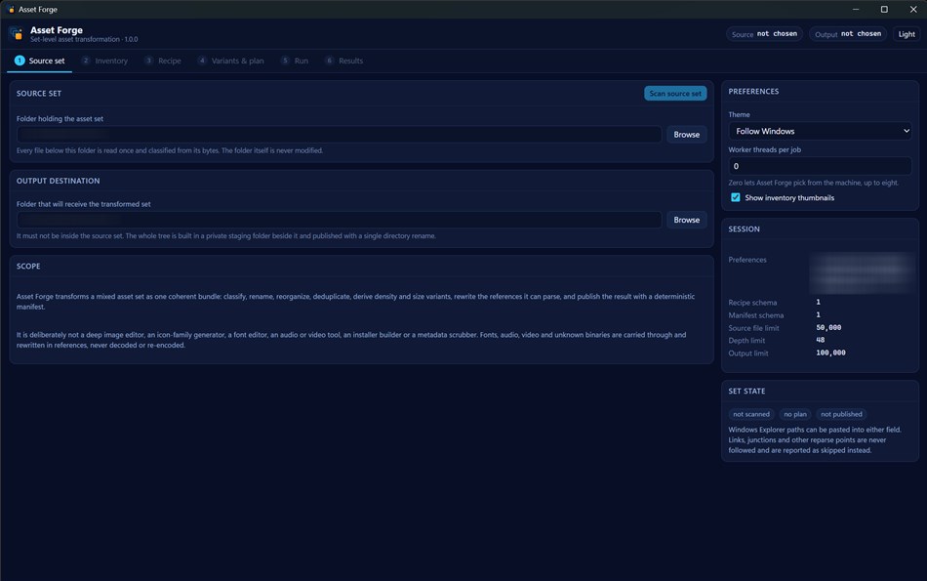The image size is (927, 581).
Task: Click the Scan source set button
Action: (675, 94)
